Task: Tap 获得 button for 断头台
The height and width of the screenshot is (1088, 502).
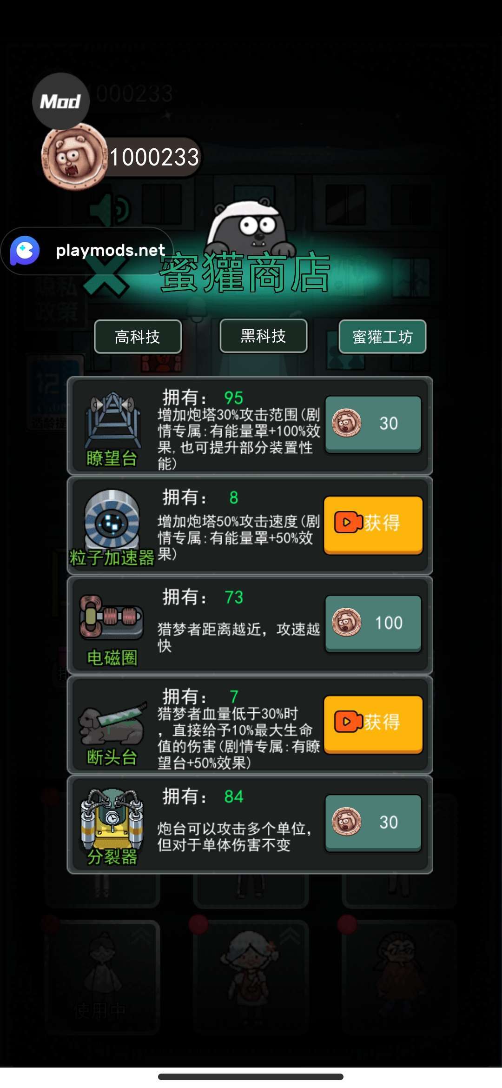Action: point(373,723)
